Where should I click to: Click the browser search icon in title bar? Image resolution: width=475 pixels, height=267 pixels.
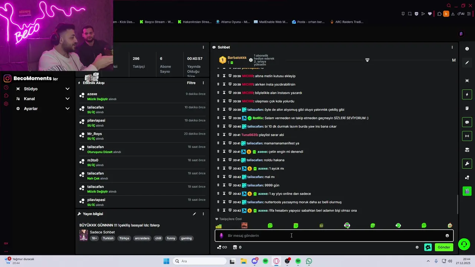click(x=449, y=6)
